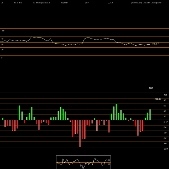
Task: Click the MR axis label -20
Action: [165, 127]
